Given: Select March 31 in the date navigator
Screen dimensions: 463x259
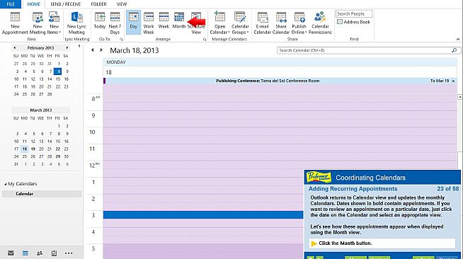Looking at the screenshot, I should [x=16, y=164].
